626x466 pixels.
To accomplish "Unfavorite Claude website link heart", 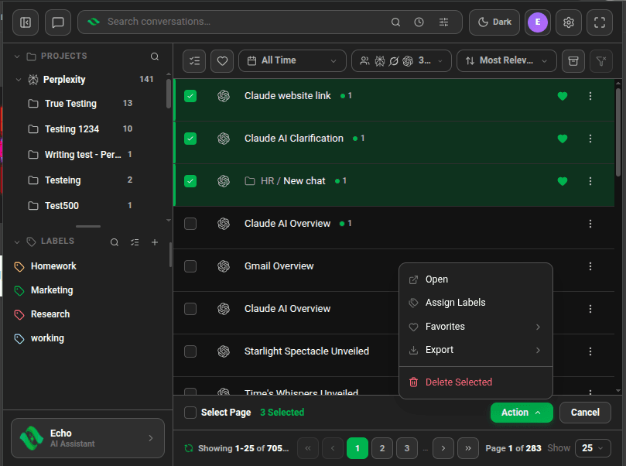I will click(562, 96).
